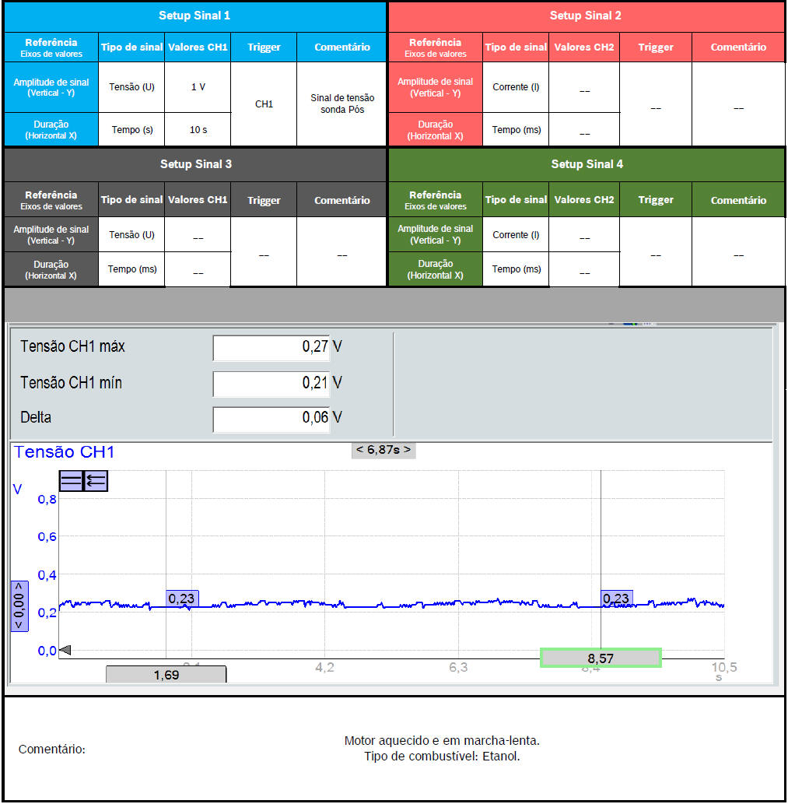Click the left cursor 0,23 value tag

182,599
